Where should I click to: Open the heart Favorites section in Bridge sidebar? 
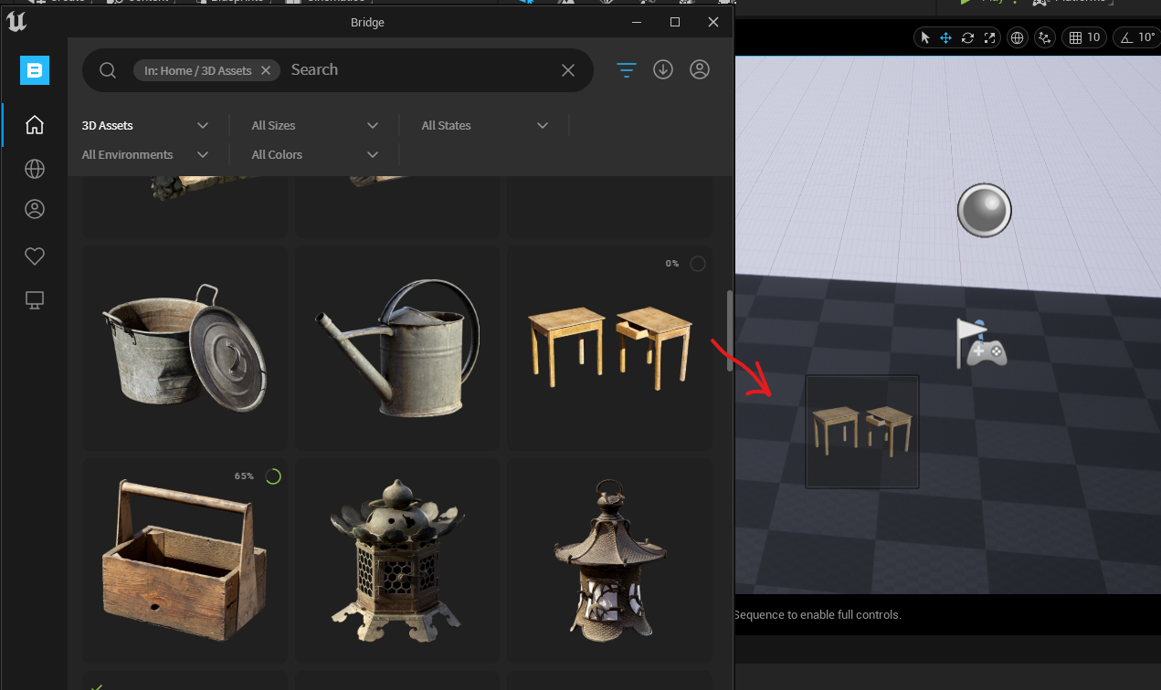35,256
